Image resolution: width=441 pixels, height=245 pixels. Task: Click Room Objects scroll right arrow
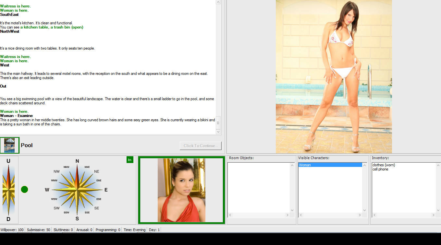(287, 215)
